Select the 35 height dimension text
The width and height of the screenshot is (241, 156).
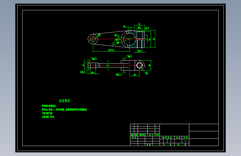[x=154, y=39]
